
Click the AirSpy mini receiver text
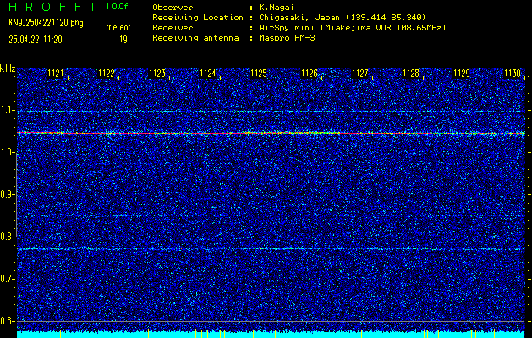tap(353, 28)
